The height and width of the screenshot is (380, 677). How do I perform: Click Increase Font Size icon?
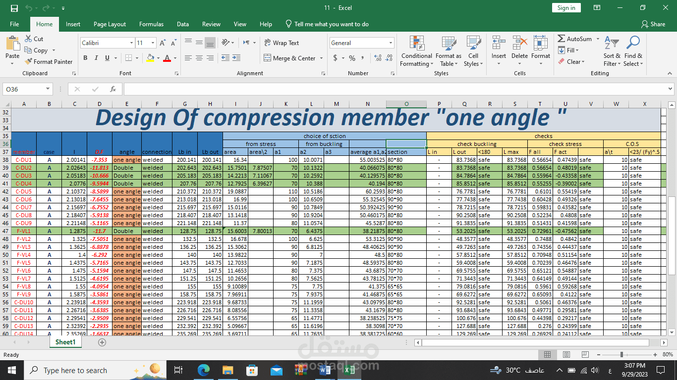click(163, 43)
